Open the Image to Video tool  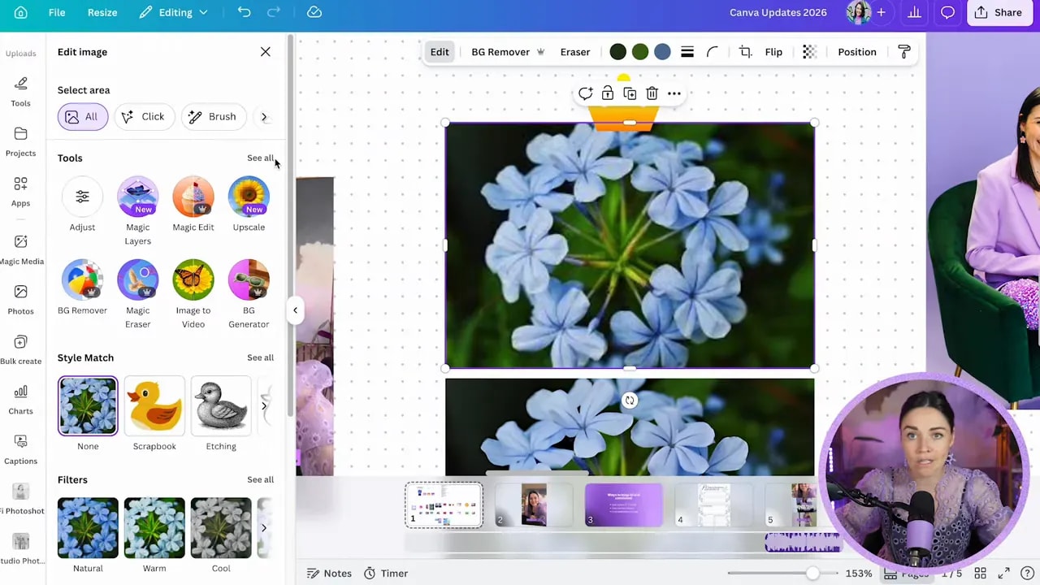pyautogui.click(x=193, y=294)
